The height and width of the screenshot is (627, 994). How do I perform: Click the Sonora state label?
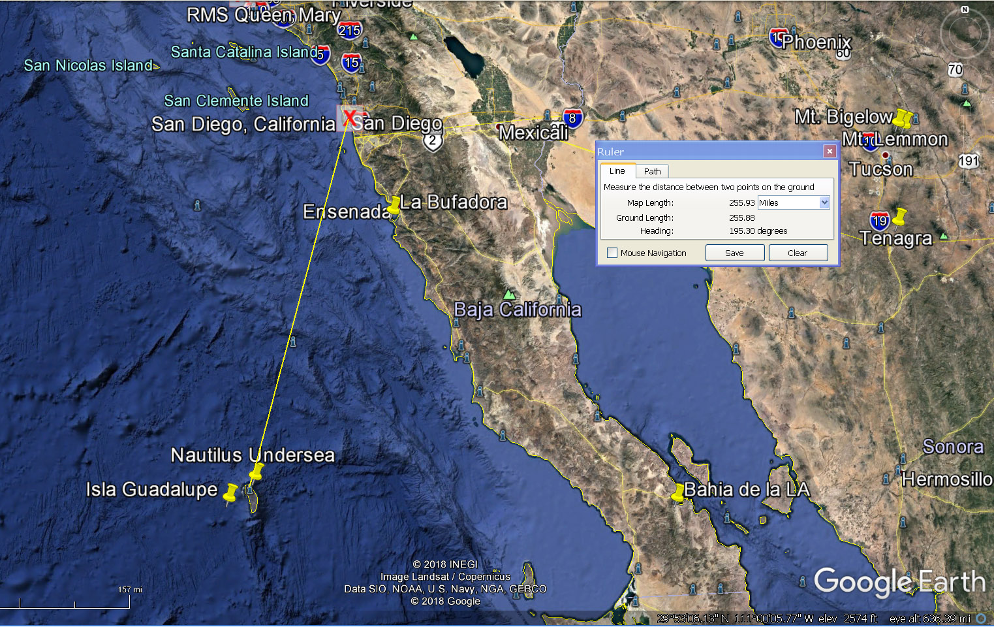(x=953, y=447)
